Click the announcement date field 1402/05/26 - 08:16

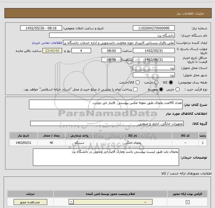tap(41, 28)
